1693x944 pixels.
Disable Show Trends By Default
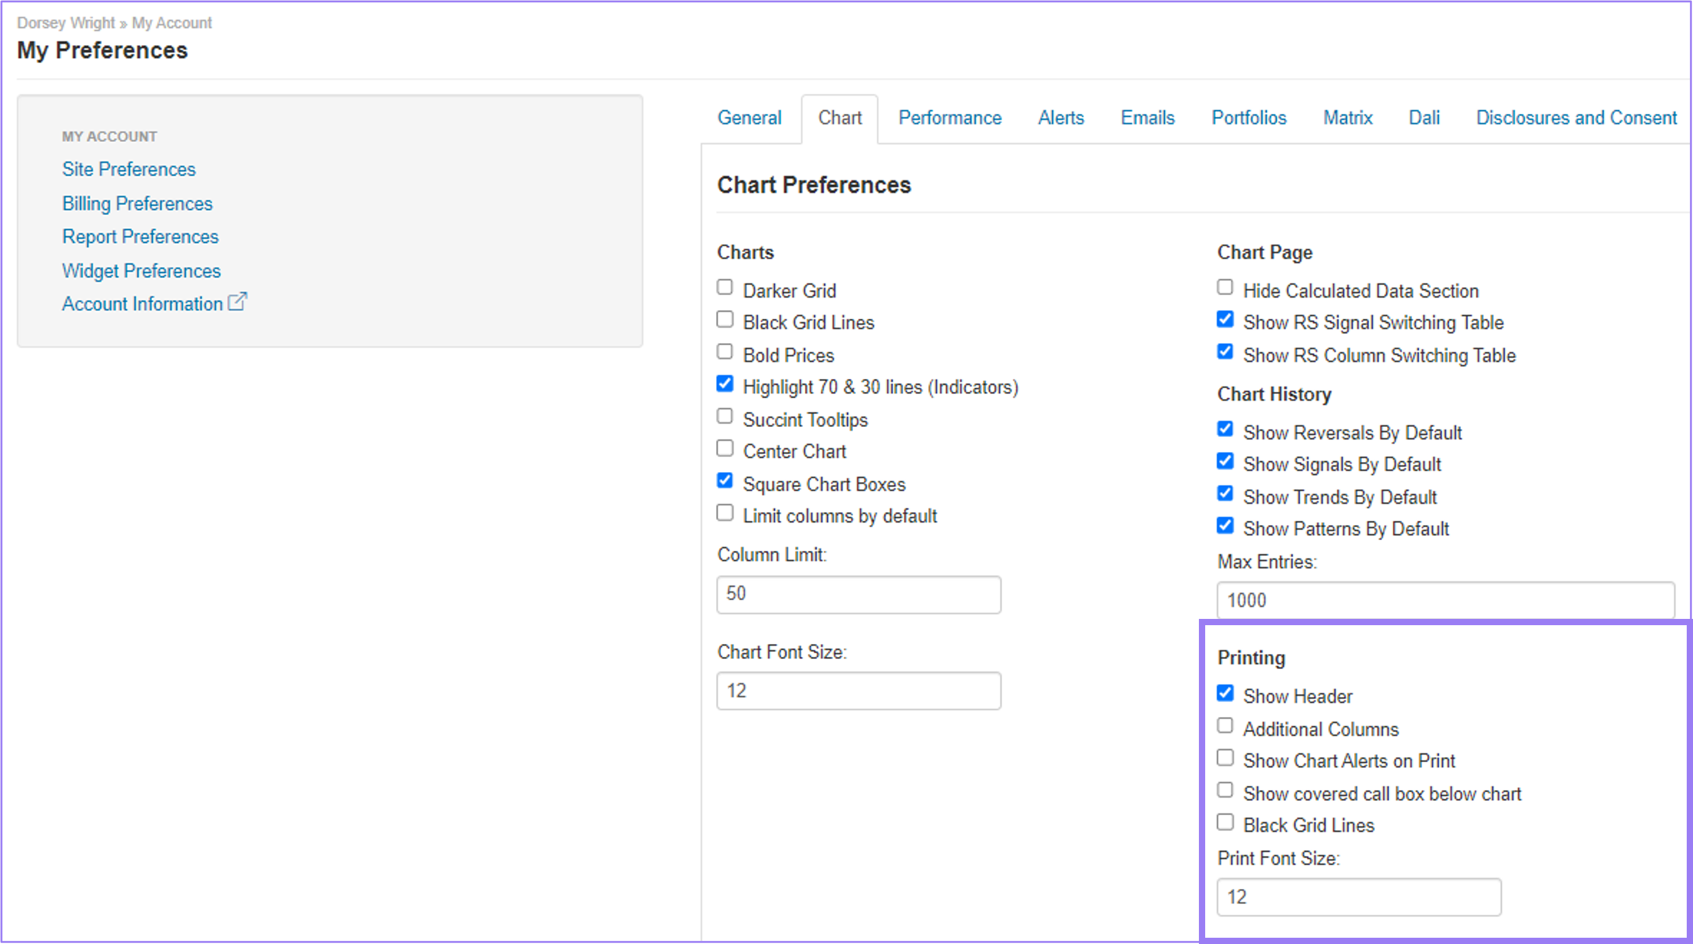tap(1225, 494)
